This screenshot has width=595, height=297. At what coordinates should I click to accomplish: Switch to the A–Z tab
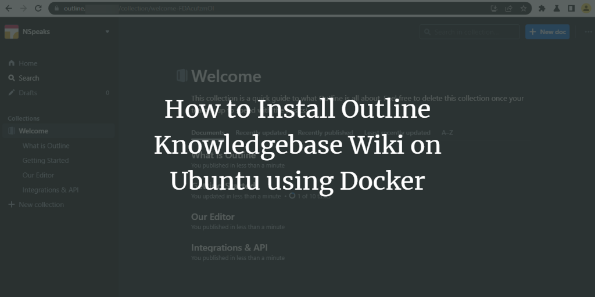tap(447, 133)
